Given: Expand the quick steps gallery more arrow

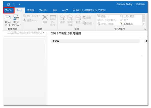Looking at the screenshot, I should 144,24.
